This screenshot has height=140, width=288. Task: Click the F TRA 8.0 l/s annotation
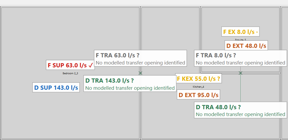point(240,58)
